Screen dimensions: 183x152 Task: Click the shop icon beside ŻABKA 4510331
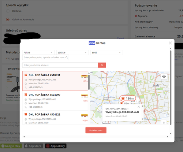click(x=26, y=75)
